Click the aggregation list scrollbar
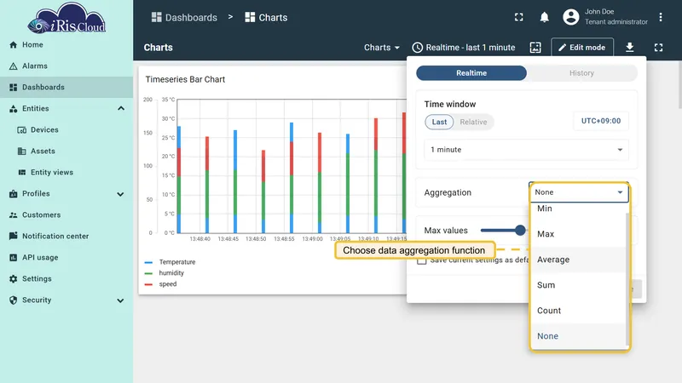This screenshot has height=383, width=682. click(627, 279)
